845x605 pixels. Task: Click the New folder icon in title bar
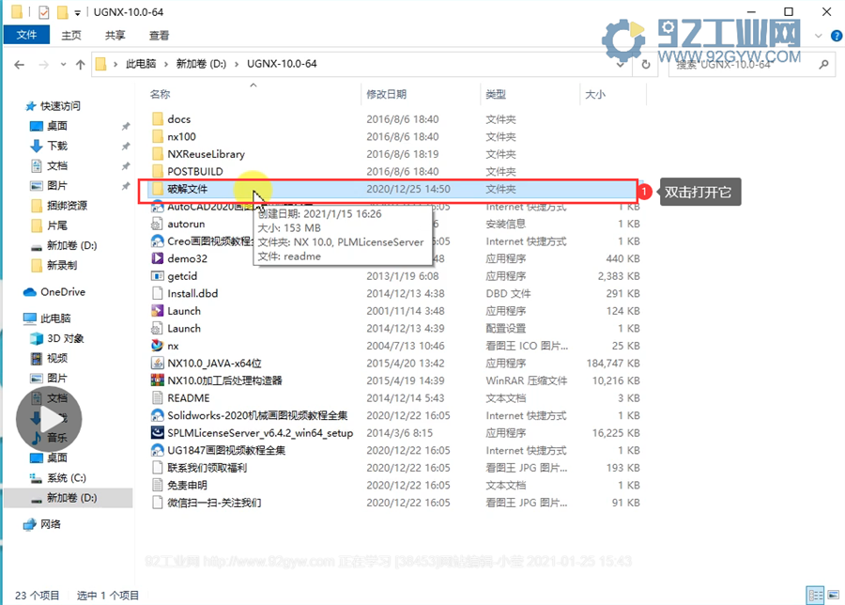pos(63,12)
